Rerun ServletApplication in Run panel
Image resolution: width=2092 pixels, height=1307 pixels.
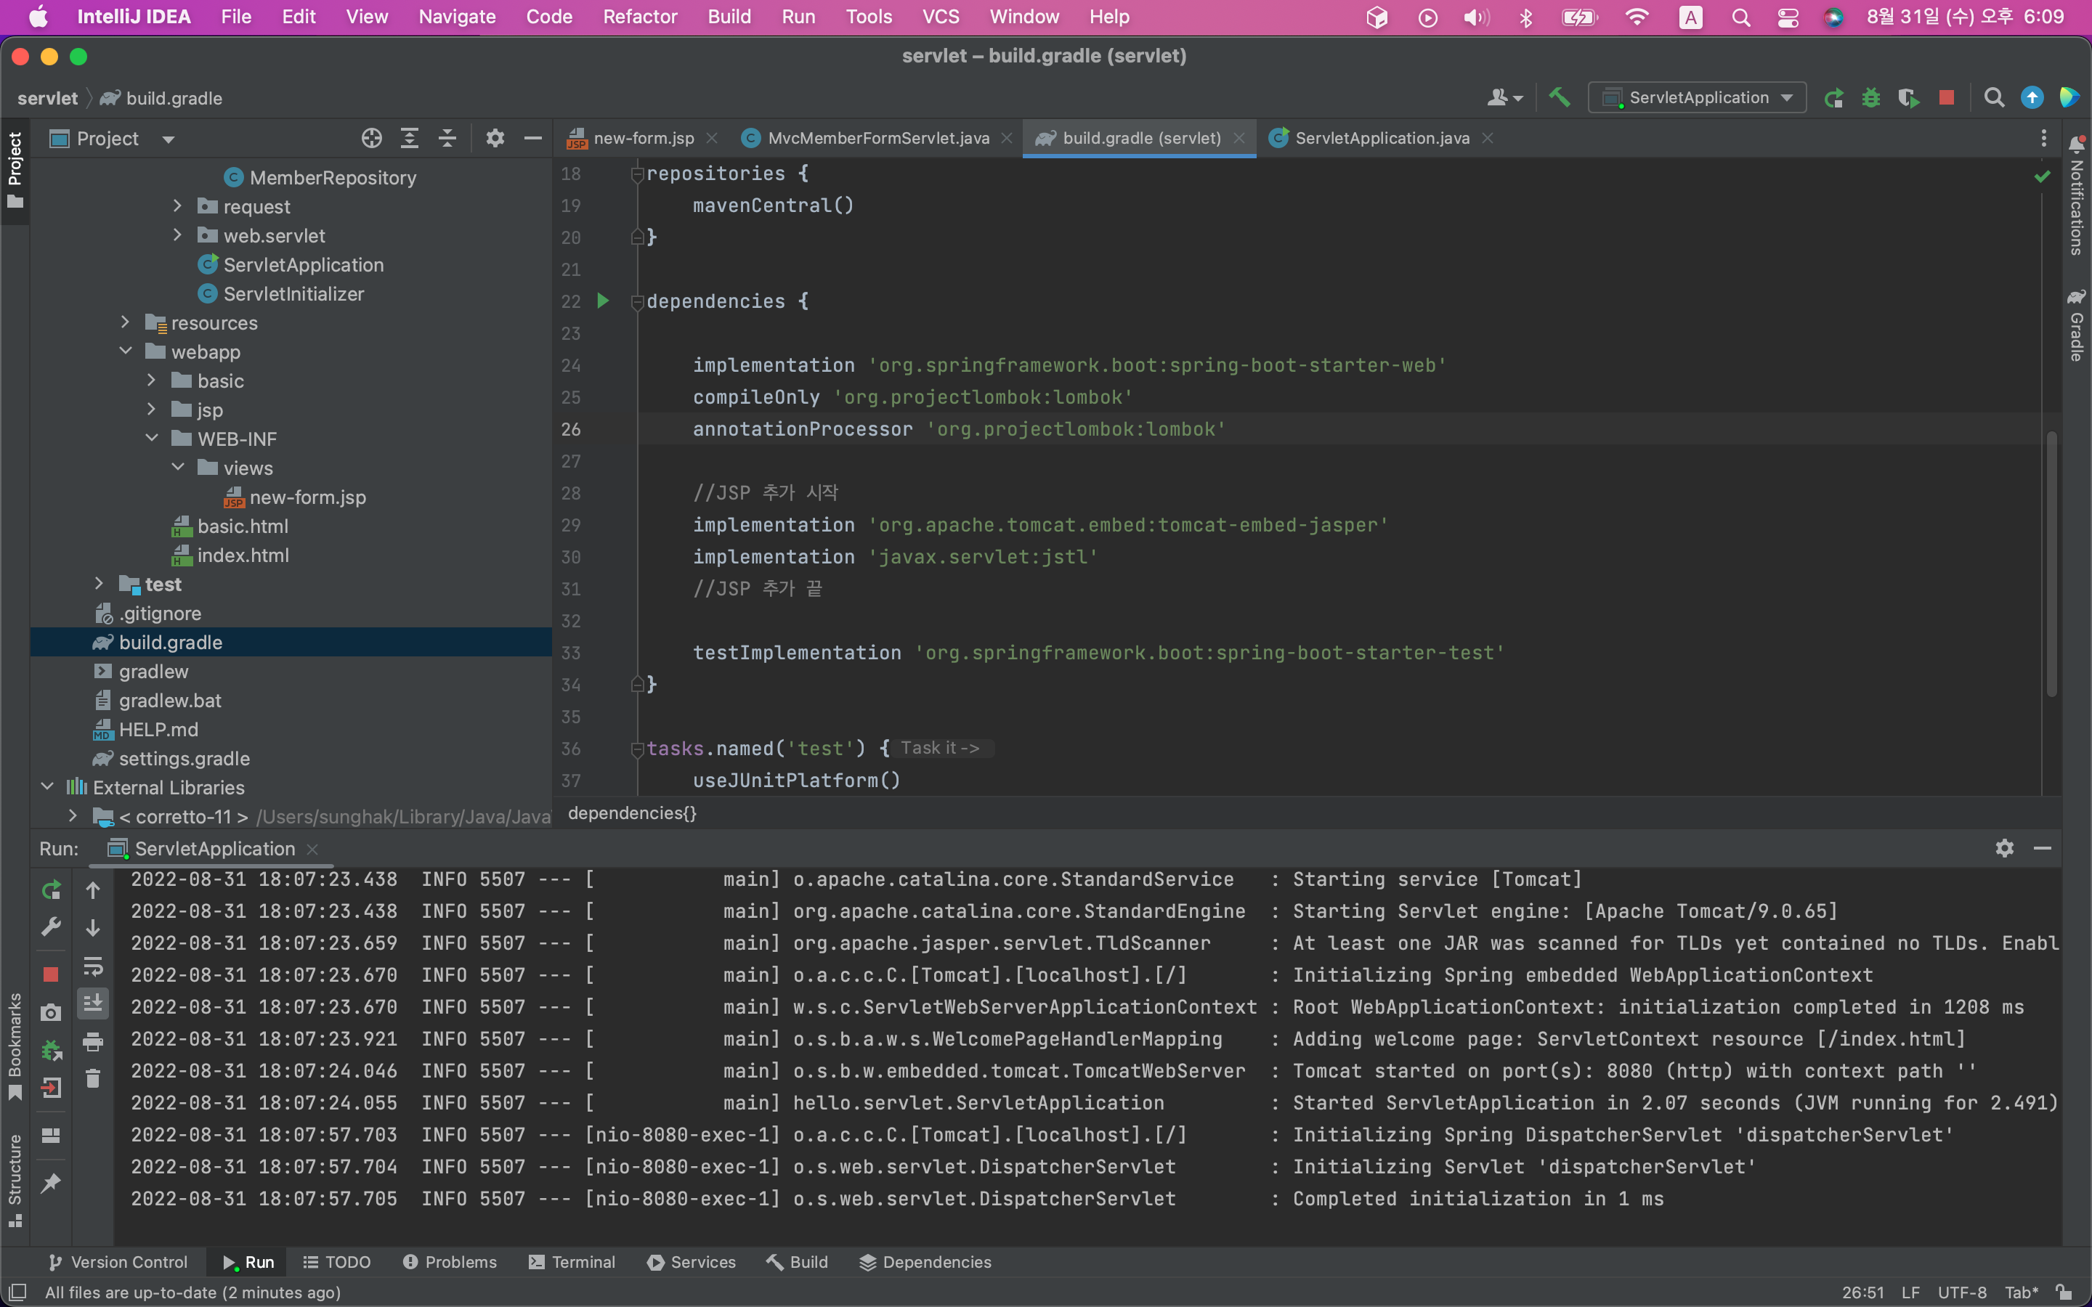click(x=51, y=889)
